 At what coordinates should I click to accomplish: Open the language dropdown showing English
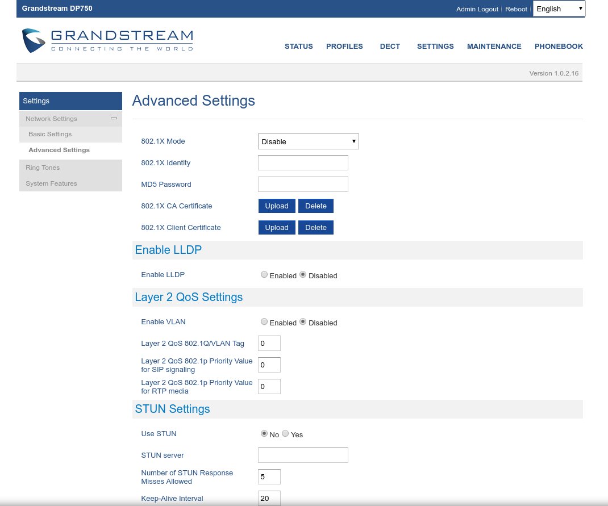click(559, 9)
